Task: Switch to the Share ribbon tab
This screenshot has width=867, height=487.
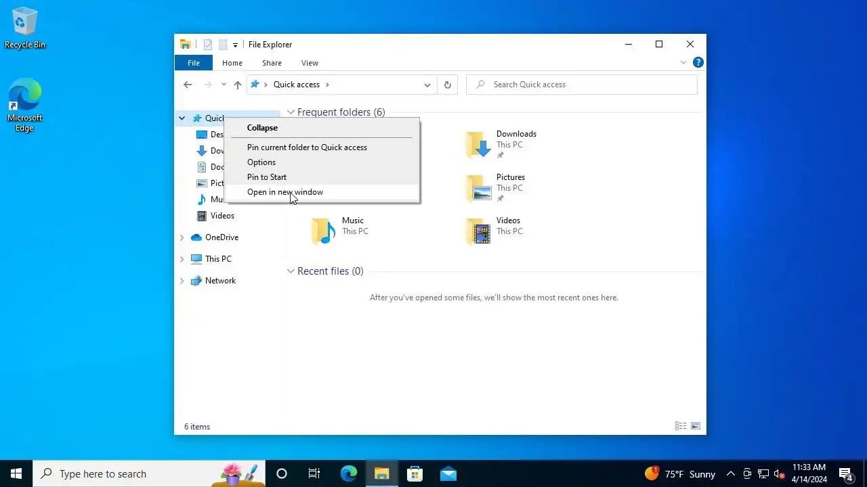Action: point(272,63)
